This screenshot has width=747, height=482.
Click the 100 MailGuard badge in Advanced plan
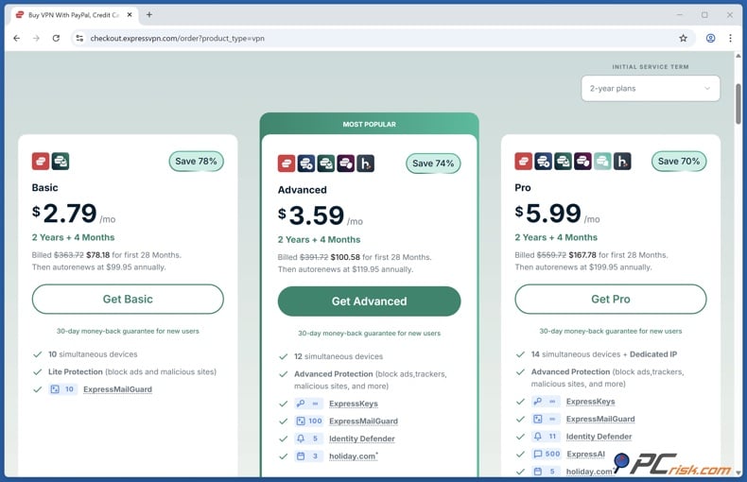pyautogui.click(x=309, y=421)
